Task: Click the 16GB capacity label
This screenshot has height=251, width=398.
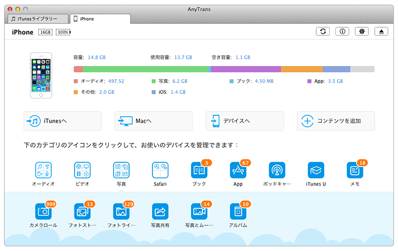Action: point(45,32)
